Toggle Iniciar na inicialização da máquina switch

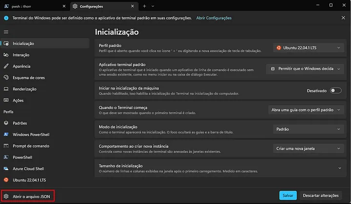coord(335,90)
